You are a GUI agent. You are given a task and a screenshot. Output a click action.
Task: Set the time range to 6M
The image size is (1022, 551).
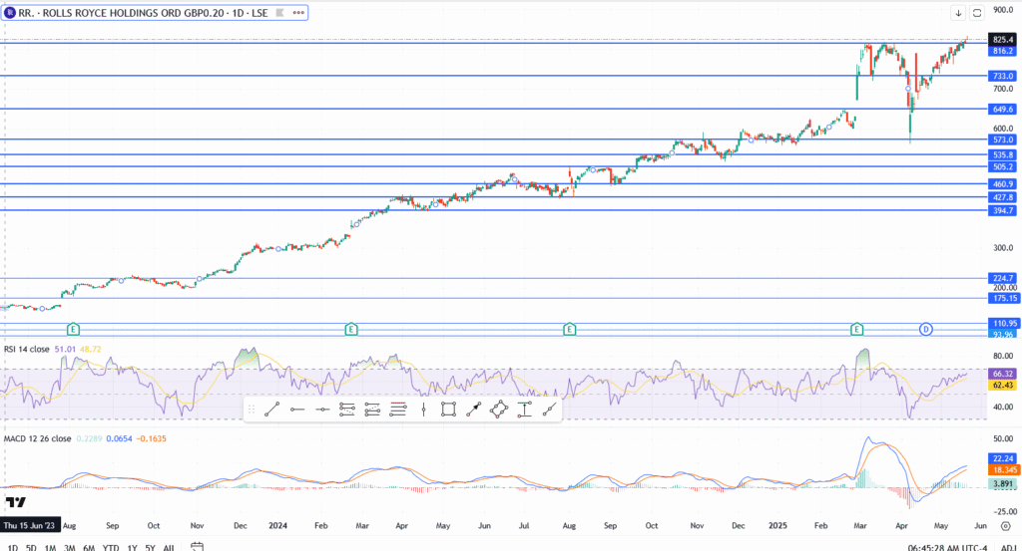click(x=89, y=547)
